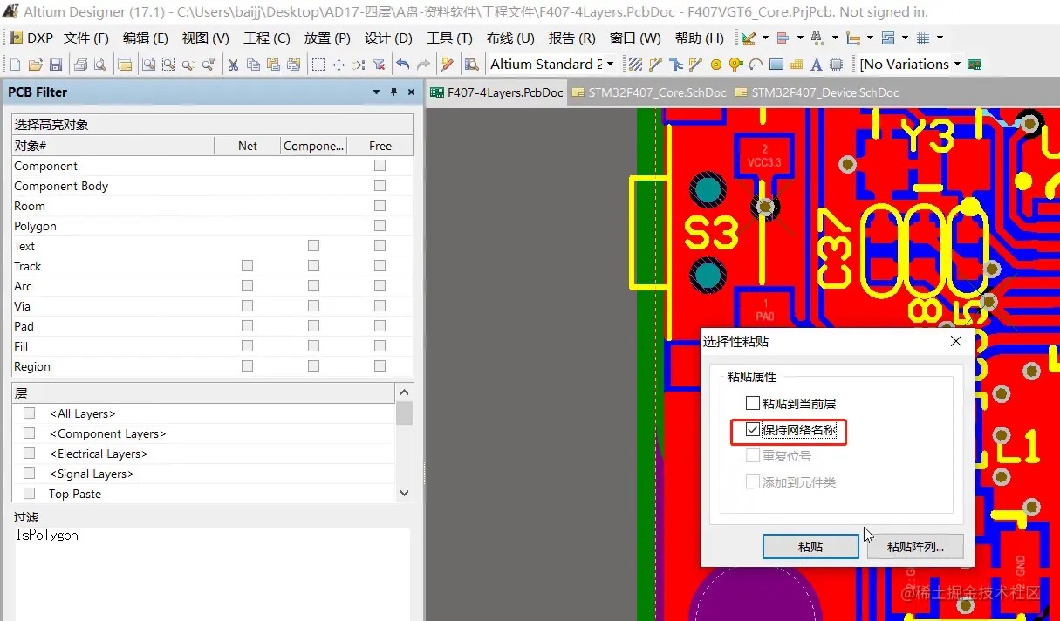Open the Altium Standard 2D view dropdown
Screen dimensions: 1060x621
click(x=610, y=65)
